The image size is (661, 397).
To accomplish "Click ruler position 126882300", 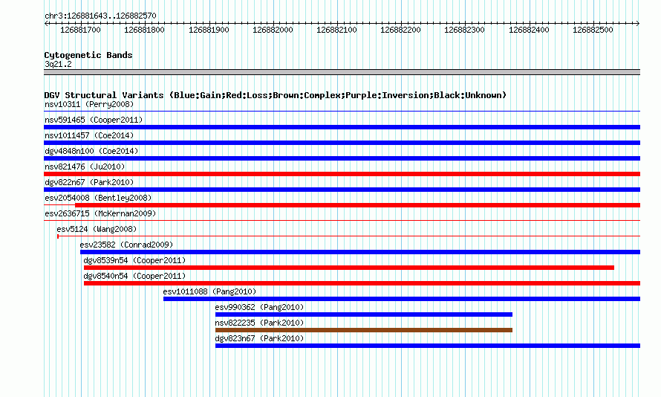I will point(464,30).
